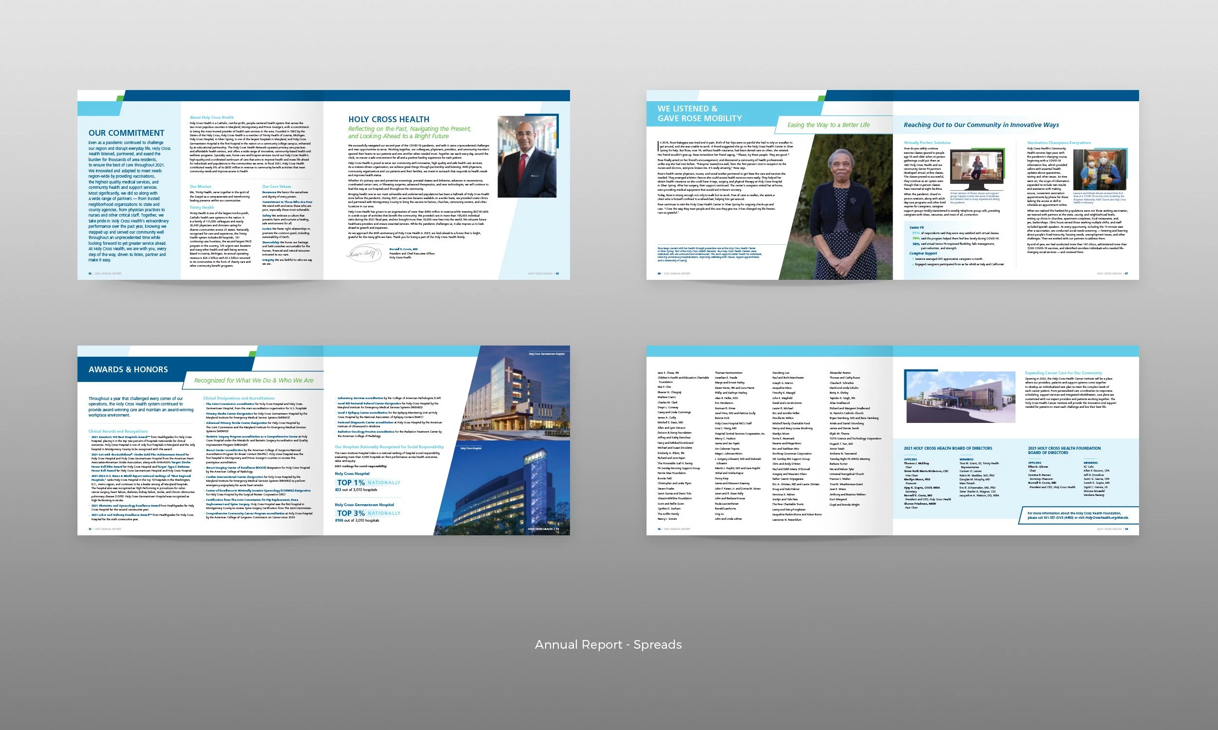This screenshot has width=1218, height=730.
Task: Click the Top 3% Nationally ranking
Action: click(368, 513)
